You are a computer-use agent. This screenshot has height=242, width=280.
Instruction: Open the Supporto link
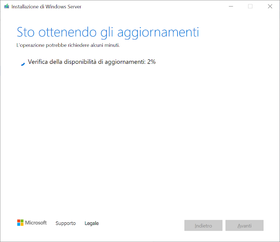(x=66, y=223)
